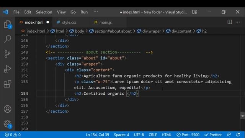
Task: Open the File menu
Action: (x=16, y=12)
